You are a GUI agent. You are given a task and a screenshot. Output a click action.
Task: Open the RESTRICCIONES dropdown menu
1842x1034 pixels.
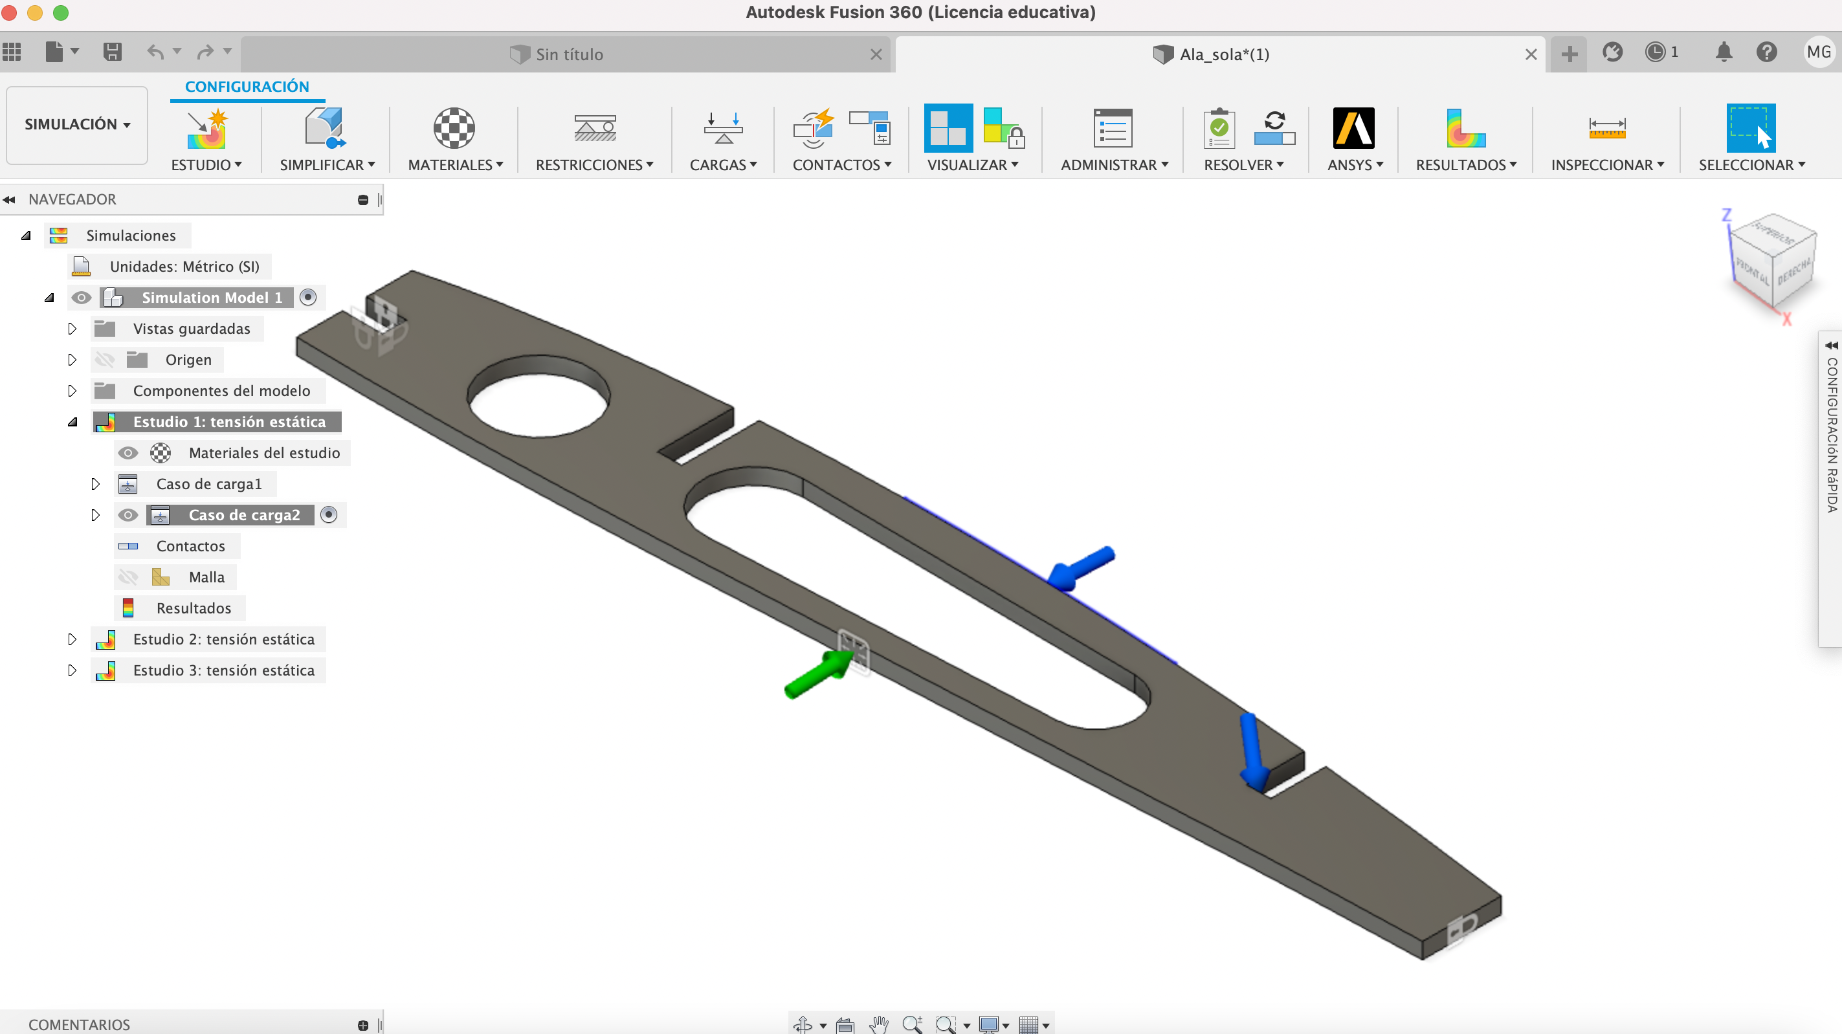tap(594, 165)
